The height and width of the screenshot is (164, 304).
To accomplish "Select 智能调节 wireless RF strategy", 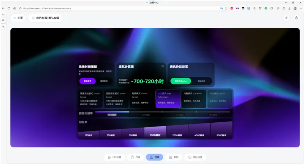I will pyautogui.click(x=87, y=81).
